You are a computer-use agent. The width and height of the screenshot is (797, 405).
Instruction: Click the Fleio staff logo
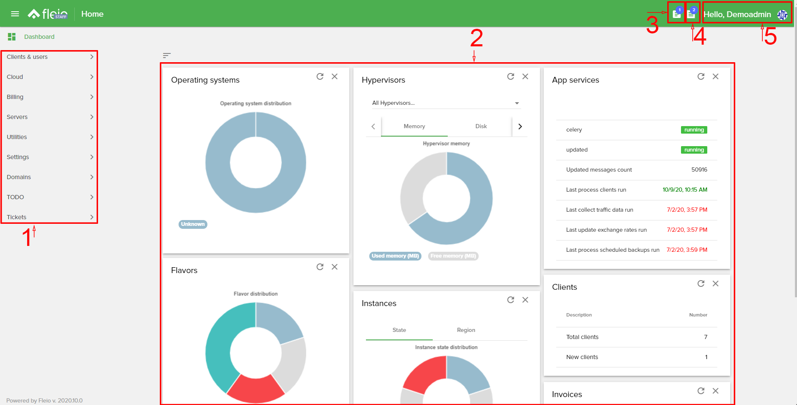click(x=47, y=13)
